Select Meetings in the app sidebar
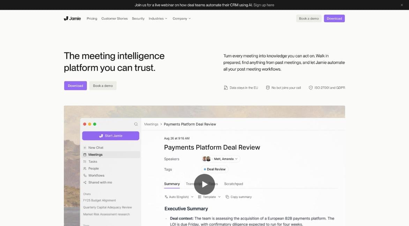This screenshot has height=226, width=409. coord(111,155)
